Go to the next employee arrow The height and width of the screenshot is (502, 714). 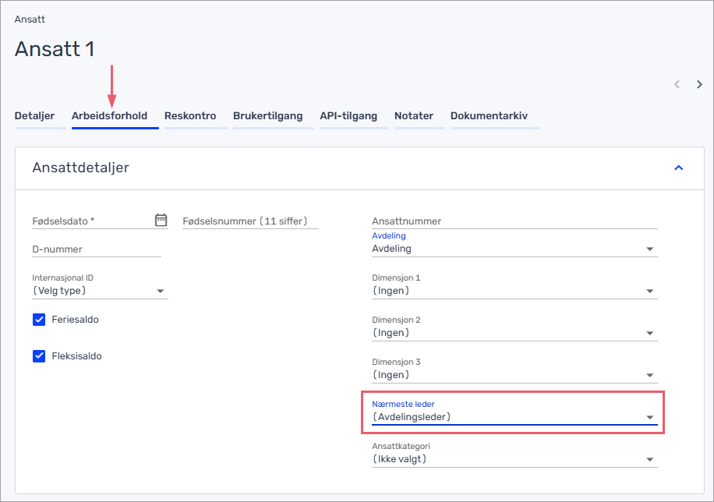point(699,84)
